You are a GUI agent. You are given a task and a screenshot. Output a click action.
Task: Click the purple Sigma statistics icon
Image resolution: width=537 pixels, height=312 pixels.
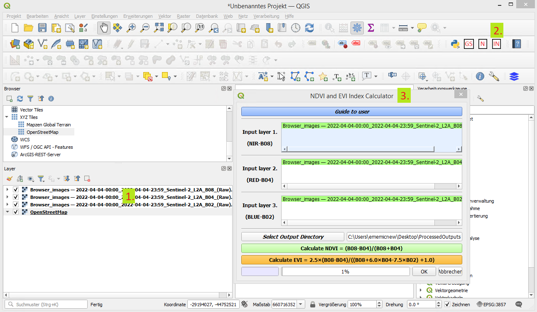pos(371,28)
